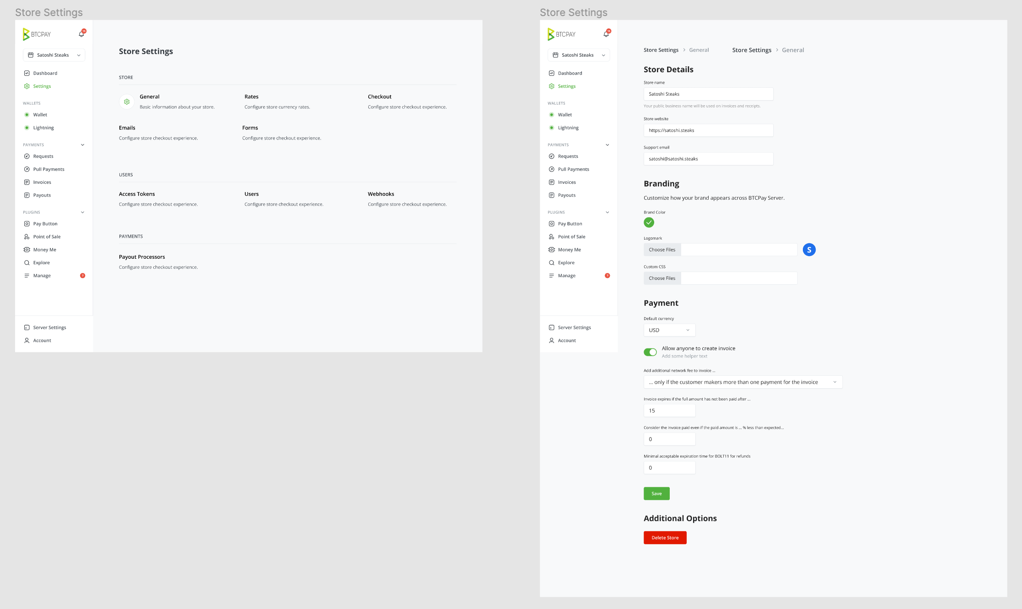The height and width of the screenshot is (609, 1022).
Task: Go to Dashboard in the sidebar
Action: 45,73
